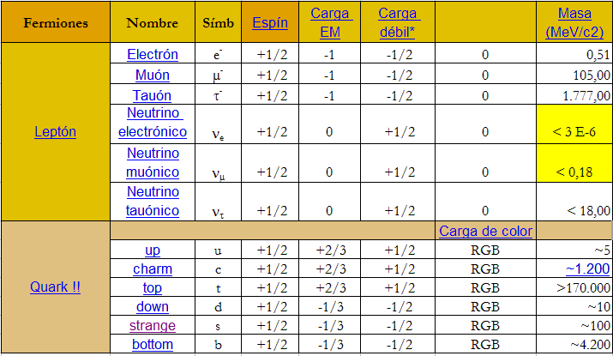
Task: Open the Neutrino electrónico link
Action: tap(152, 123)
